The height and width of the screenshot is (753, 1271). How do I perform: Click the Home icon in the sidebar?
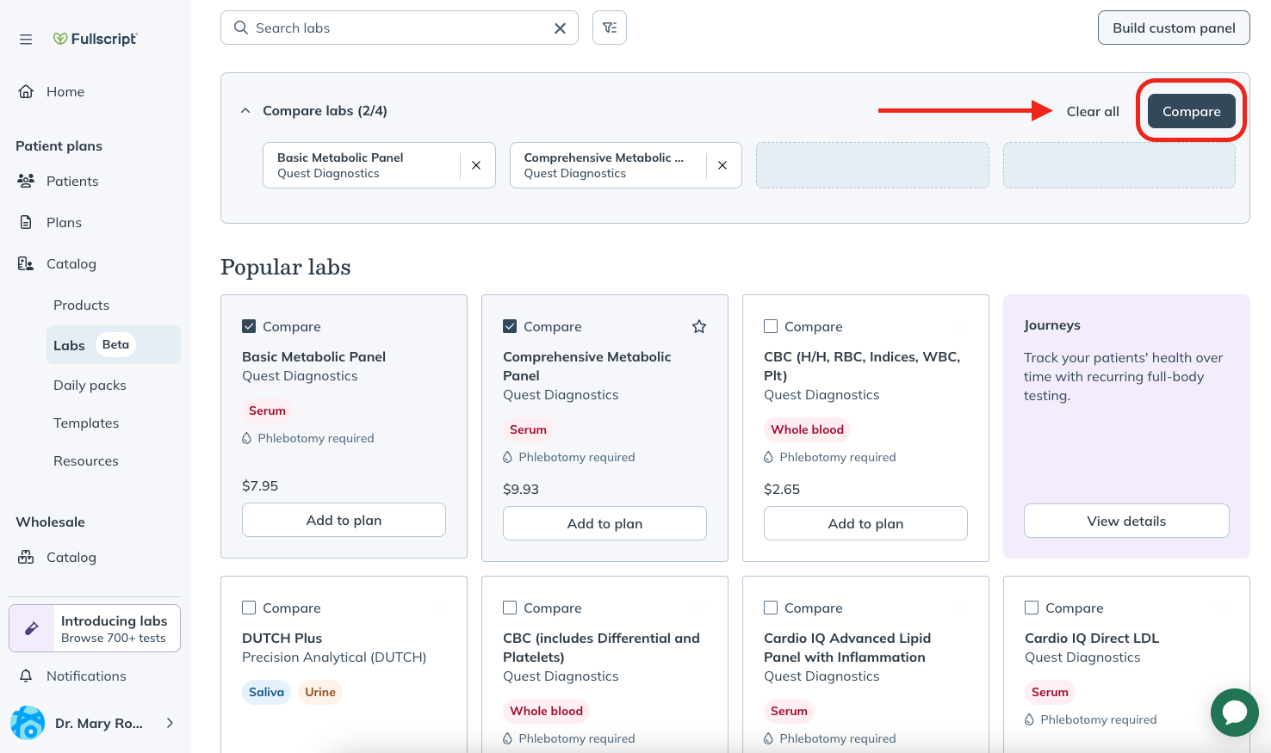(26, 91)
